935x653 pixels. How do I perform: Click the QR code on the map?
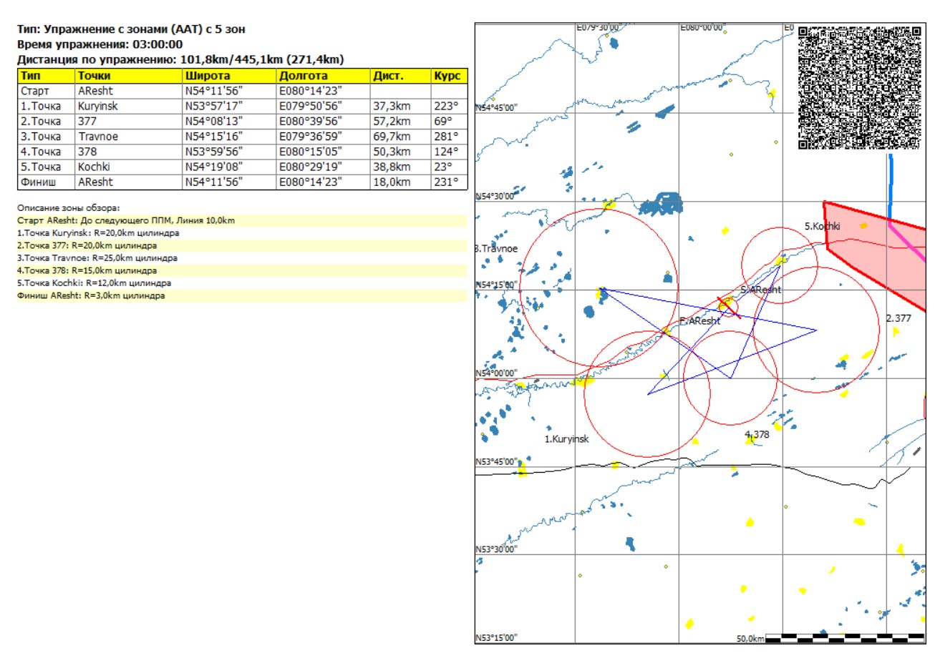point(858,87)
